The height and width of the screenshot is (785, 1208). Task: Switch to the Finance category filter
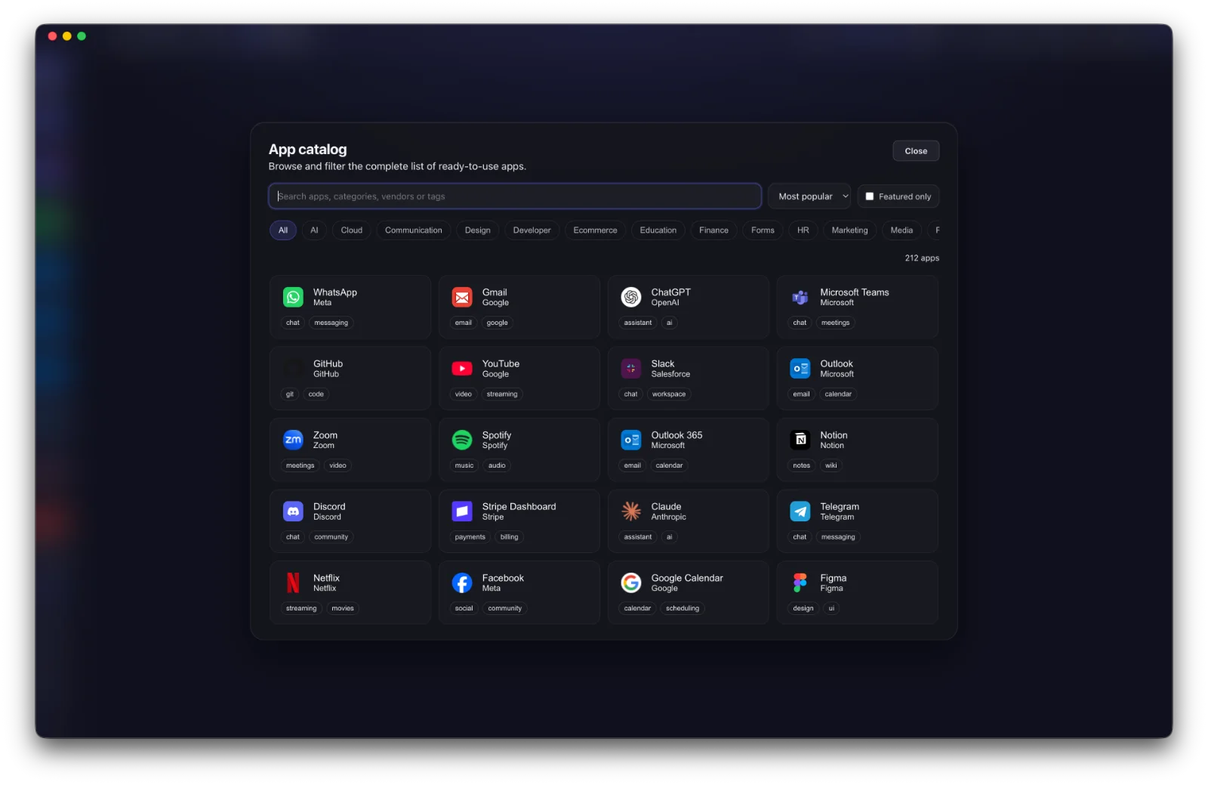click(713, 230)
